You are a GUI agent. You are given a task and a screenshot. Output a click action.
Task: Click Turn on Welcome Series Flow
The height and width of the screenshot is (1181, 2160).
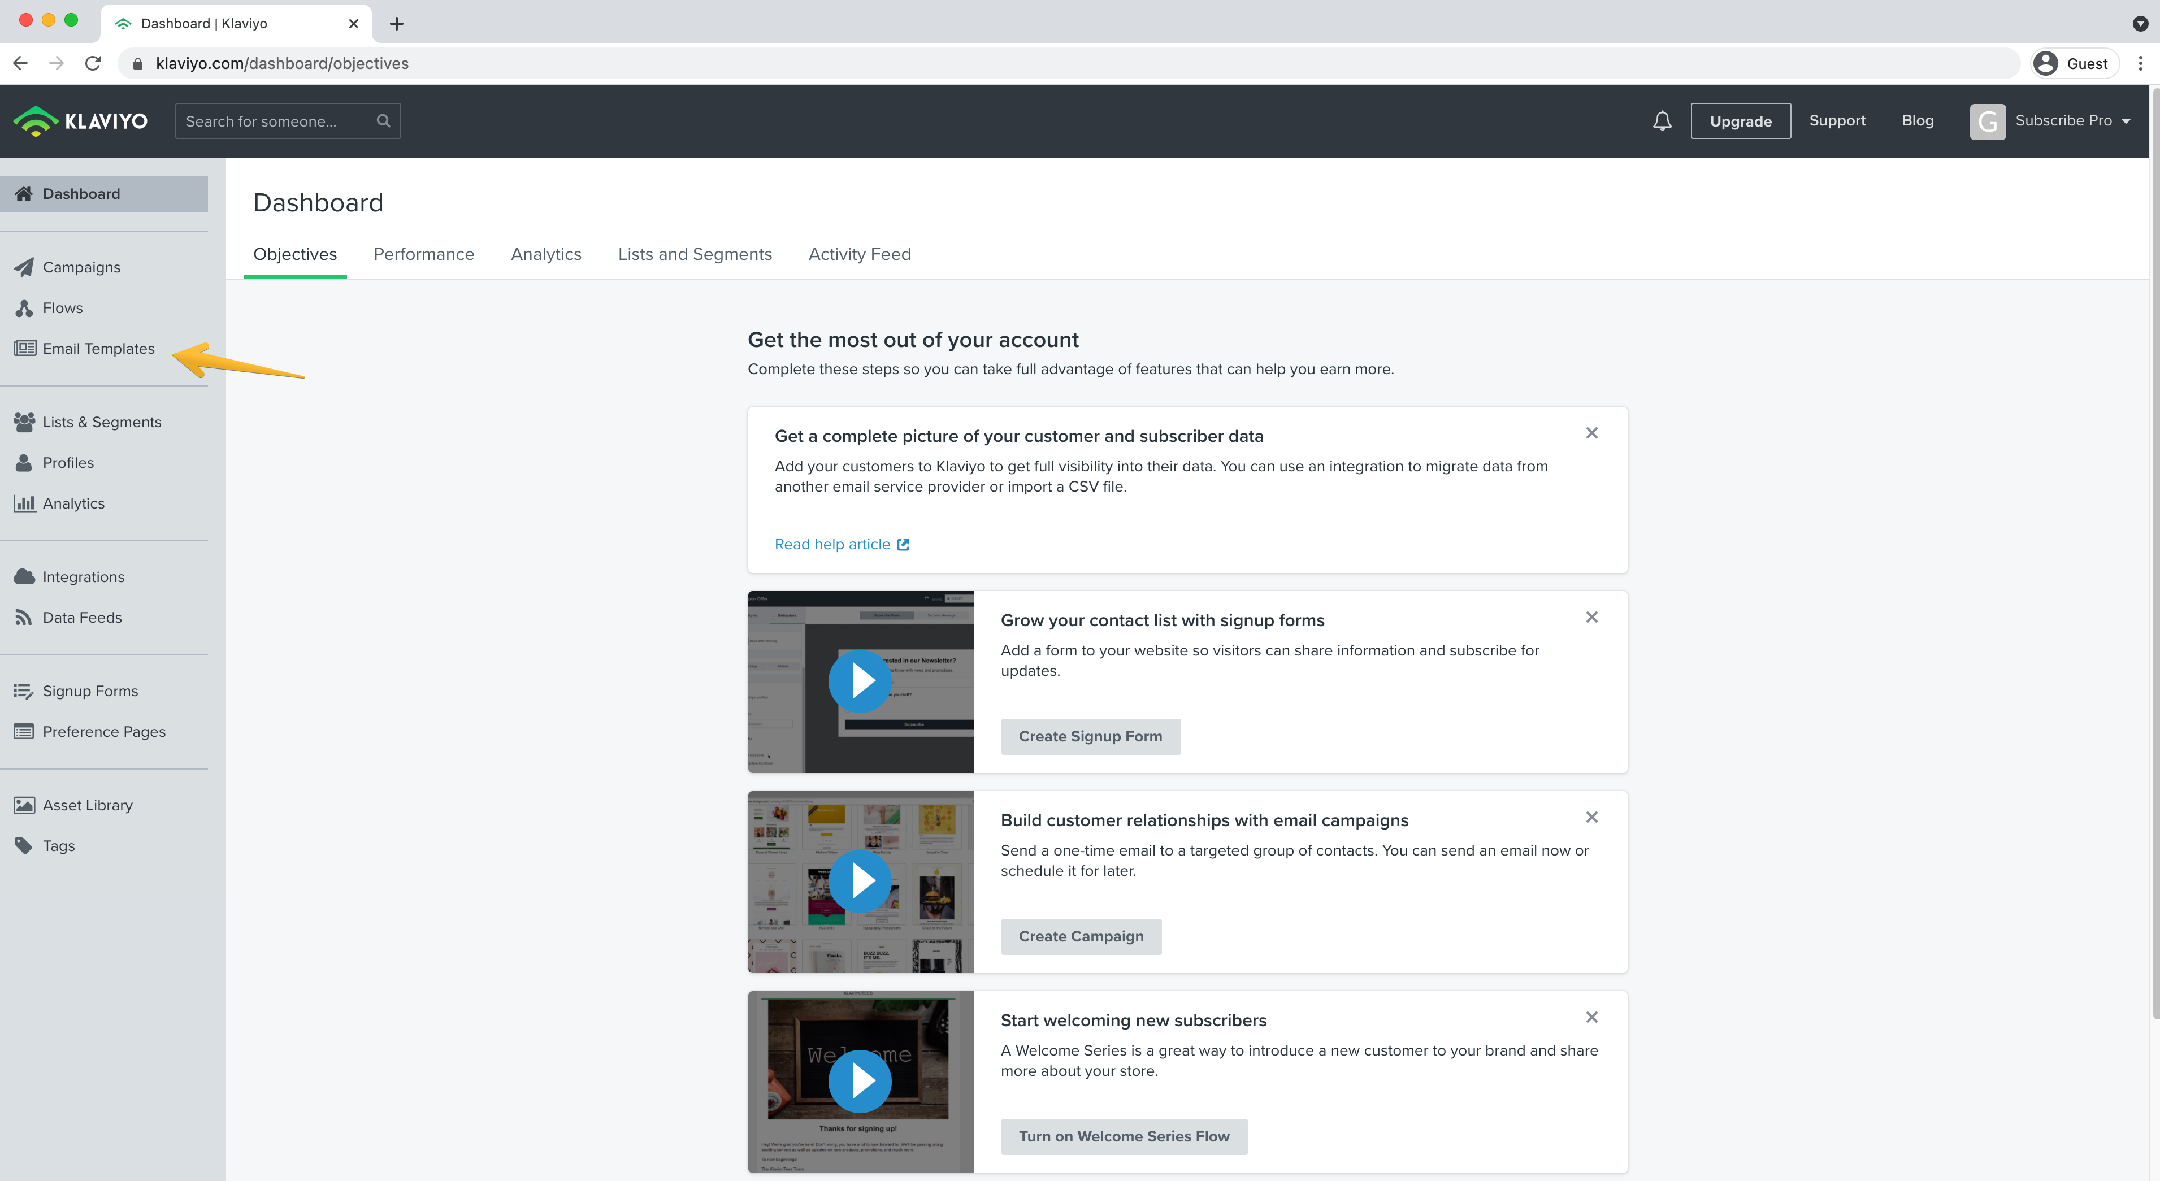[1124, 1136]
